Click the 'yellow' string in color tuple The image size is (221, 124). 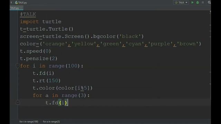[84, 44]
